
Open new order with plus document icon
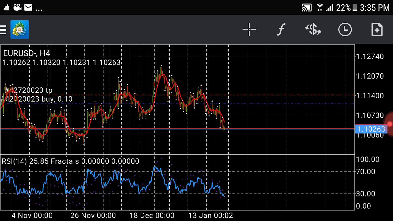click(x=377, y=30)
